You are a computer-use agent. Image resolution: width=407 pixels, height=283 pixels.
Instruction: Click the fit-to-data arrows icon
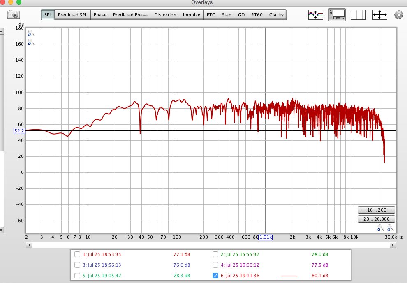[x=379, y=15]
